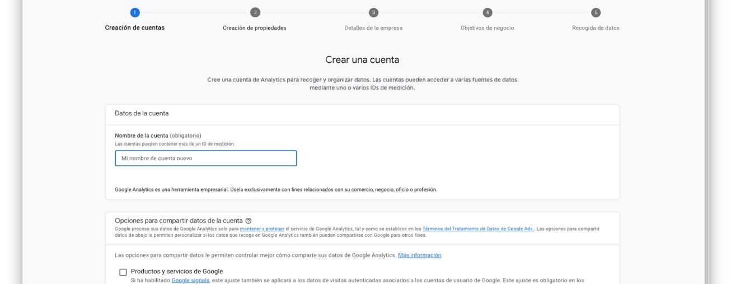This screenshot has height=284, width=731.
Task: Open Términos del Tratamiento de Datos link
Action: click(479, 229)
